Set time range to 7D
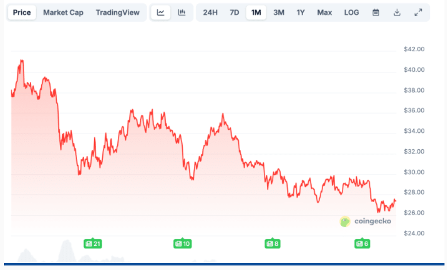The image size is (447, 270). pos(234,13)
